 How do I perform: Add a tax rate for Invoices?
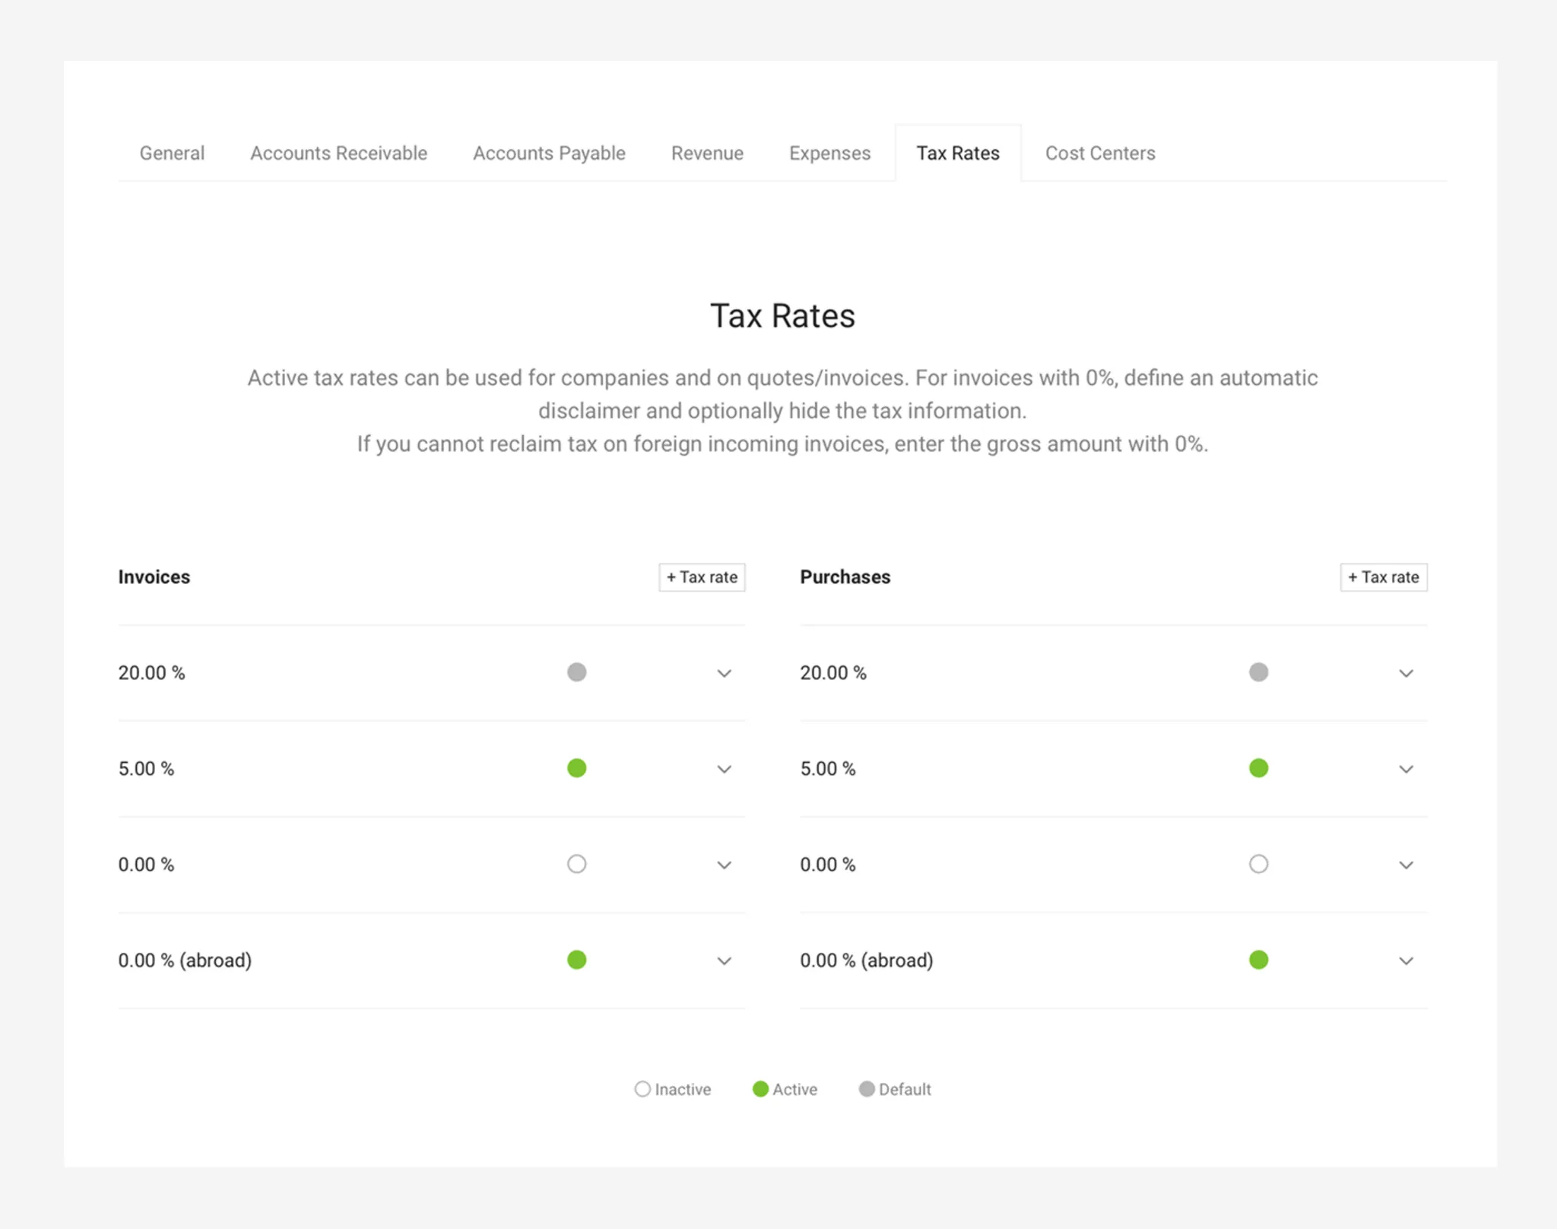[702, 577]
